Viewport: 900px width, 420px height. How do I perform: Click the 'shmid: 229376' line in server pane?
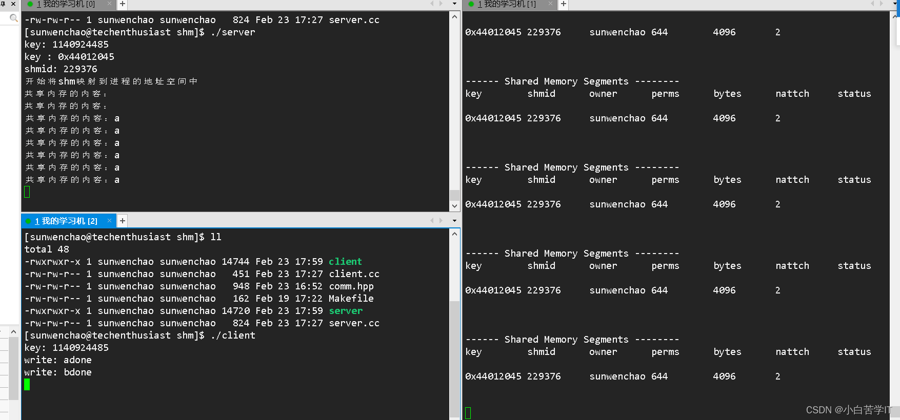61,69
